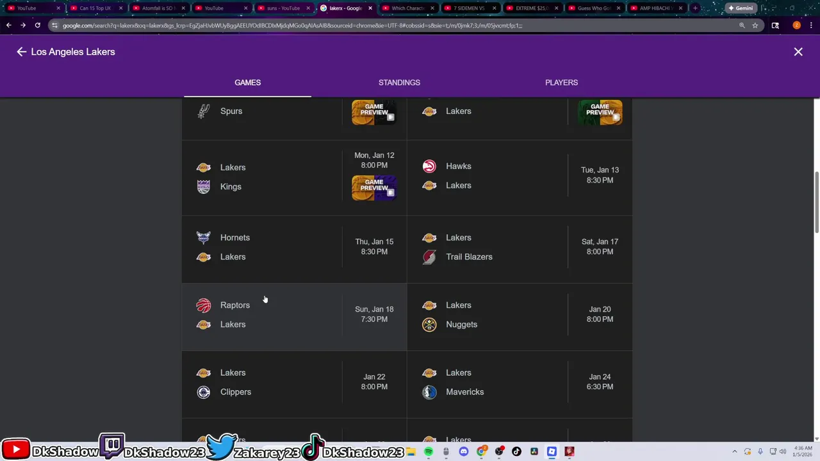
Task: Click the San Antonio Spurs team logo
Action: pyautogui.click(x=204, y=111)
